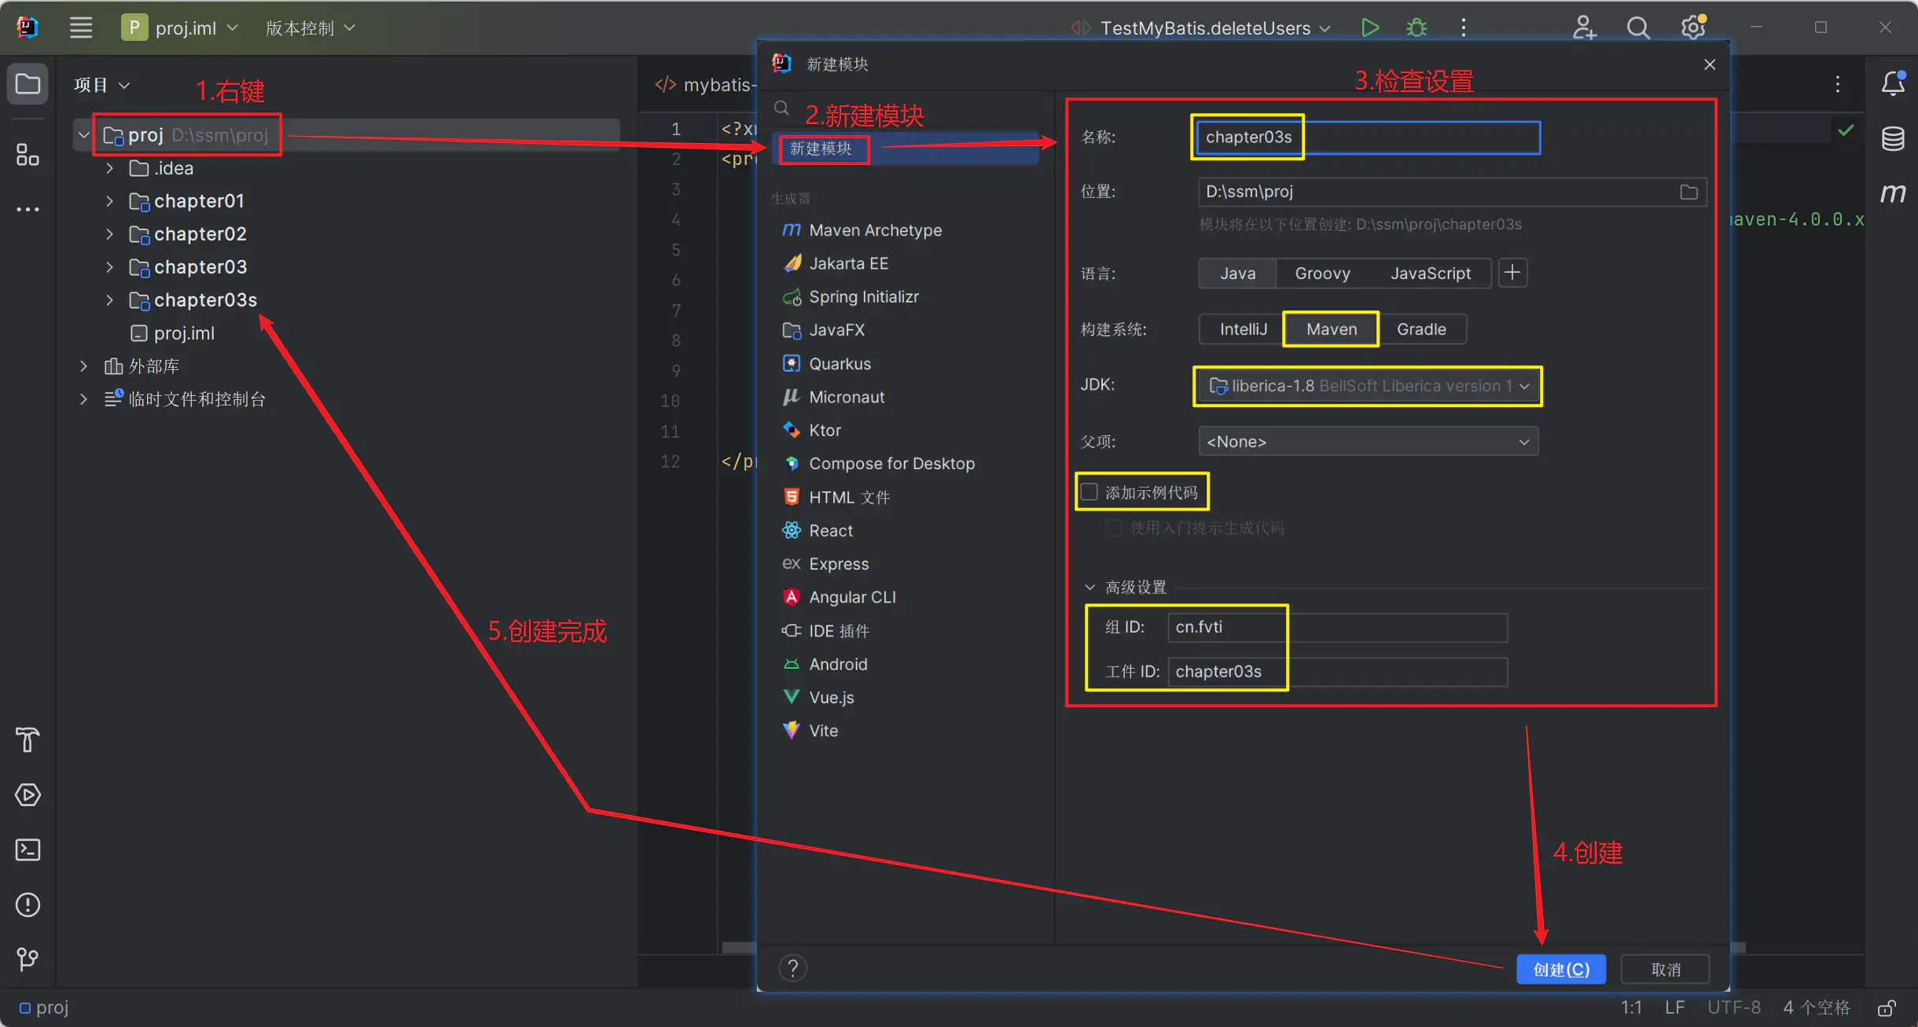Open the Build hammer tool window
Viewport: 1918px width, 1027px height.
[x=28, y=740]
